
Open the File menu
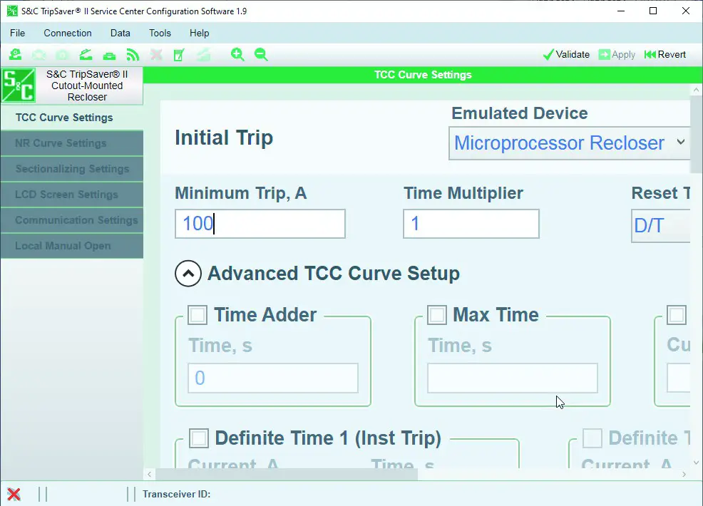[18, 33]
